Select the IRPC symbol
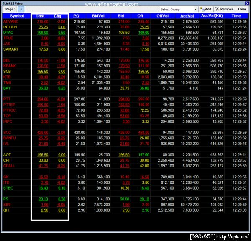The image size is (251, 241). coord(8,121)
